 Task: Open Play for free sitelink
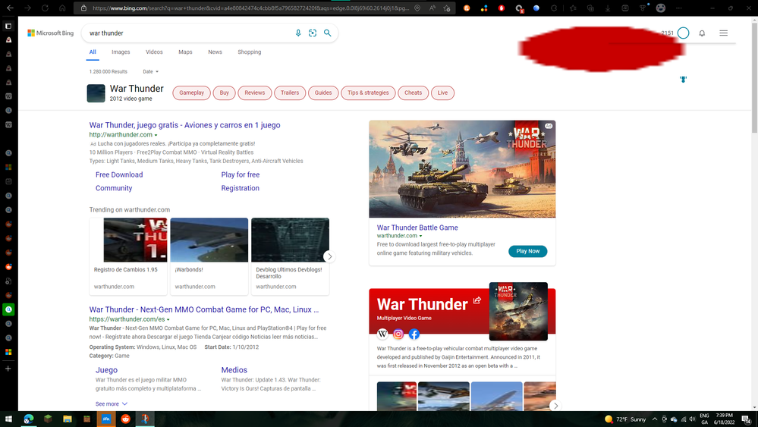pos(241,175)
